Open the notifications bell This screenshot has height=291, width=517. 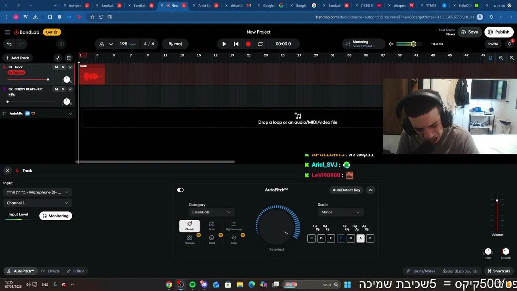tap(509, 44)
